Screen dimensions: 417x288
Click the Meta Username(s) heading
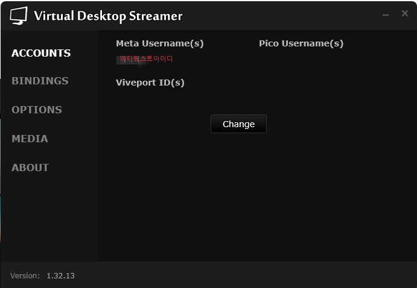pyautogui.click(x=160, y=43)
